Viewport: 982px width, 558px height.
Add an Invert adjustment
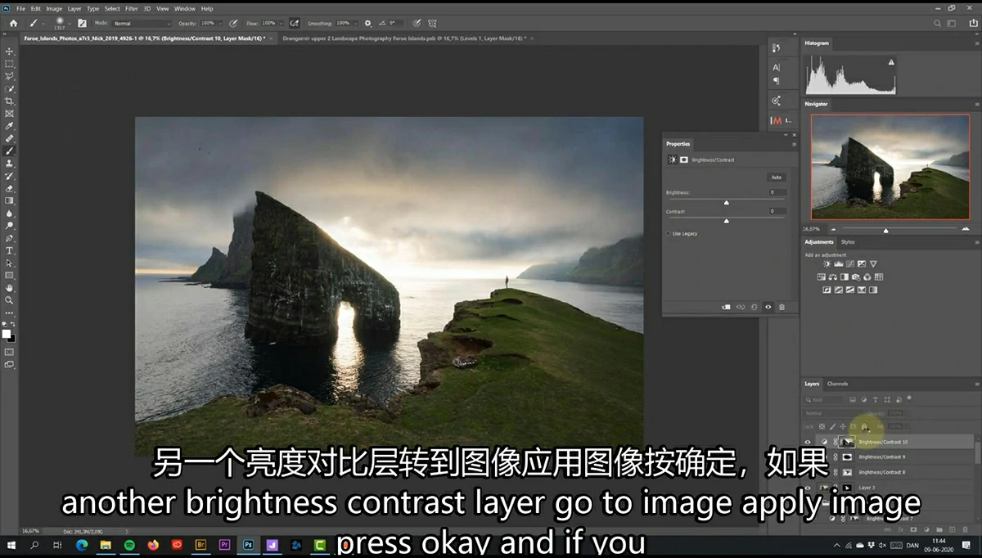tap(827, 290)
